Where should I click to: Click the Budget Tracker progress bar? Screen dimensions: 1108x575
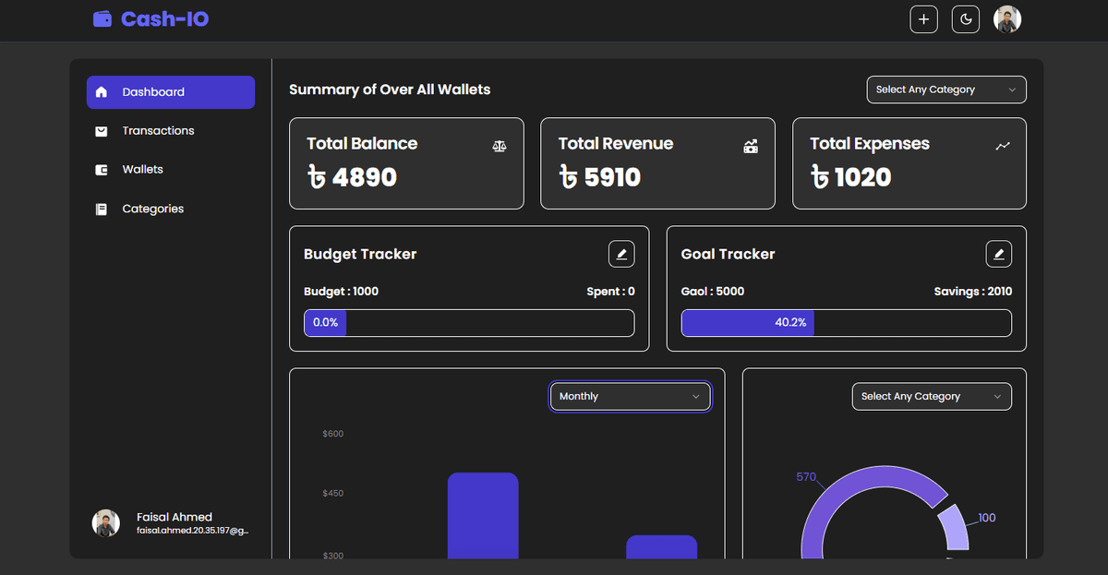click(x=469, y=323)
